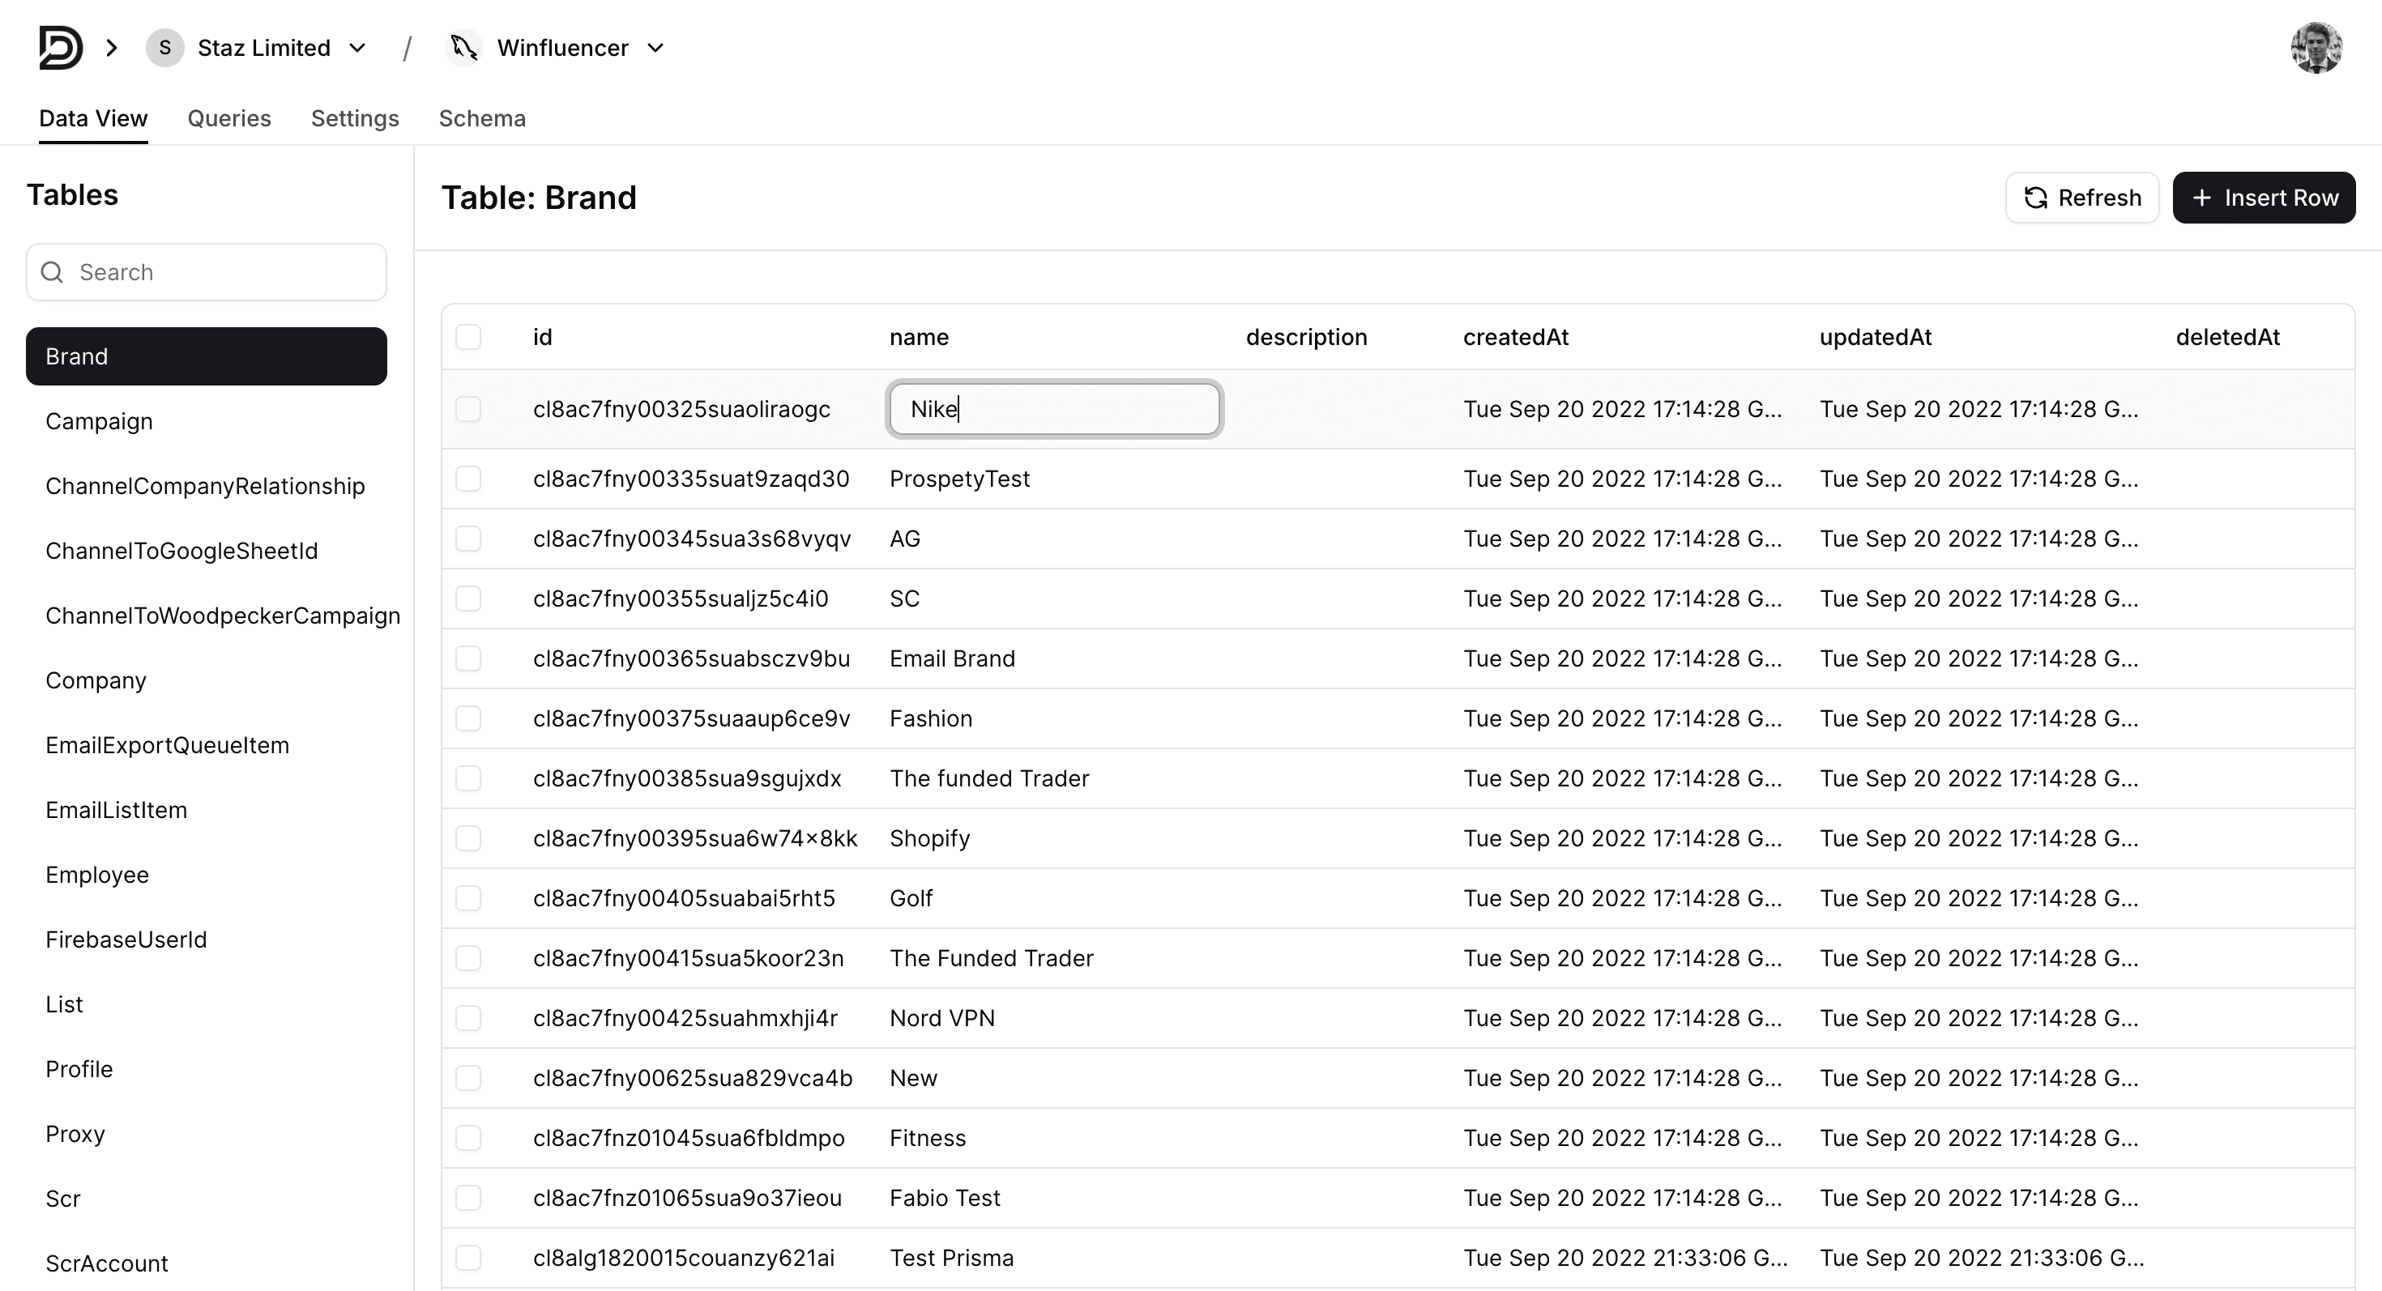Screen dimensions: 2382x1291
Task: Select the ChannelToGoogleSheetId table
Action: click(x=181, y=551)
